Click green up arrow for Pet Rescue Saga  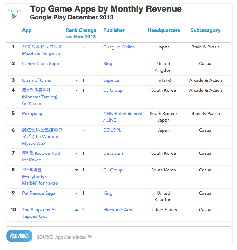coord(76,193)
